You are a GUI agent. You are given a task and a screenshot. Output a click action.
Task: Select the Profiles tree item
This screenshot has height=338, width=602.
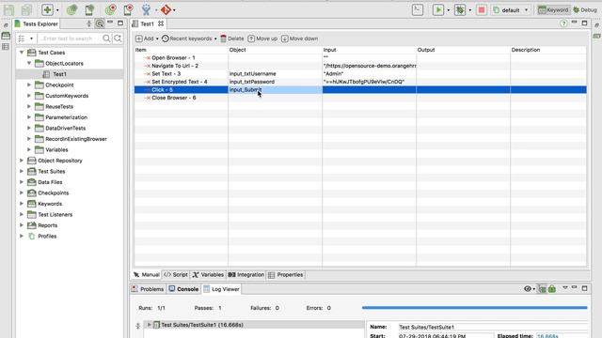point(47,236)
